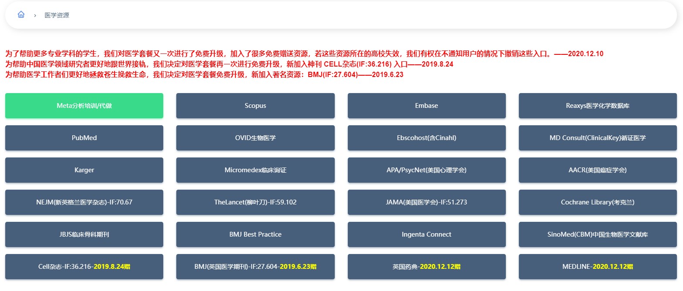Click the red BMJ notice dated 2019.6.23
The width and height of the screenshot is (683, 291).
204,75
